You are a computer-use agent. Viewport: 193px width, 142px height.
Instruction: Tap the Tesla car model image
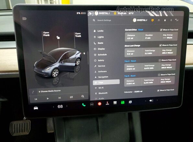point(58,62)
